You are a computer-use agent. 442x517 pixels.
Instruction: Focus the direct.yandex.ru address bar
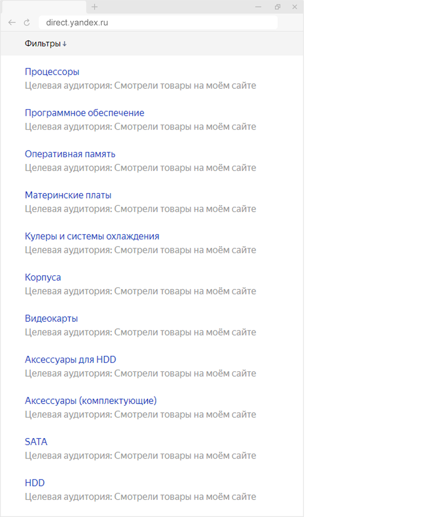tap(158, 23)
